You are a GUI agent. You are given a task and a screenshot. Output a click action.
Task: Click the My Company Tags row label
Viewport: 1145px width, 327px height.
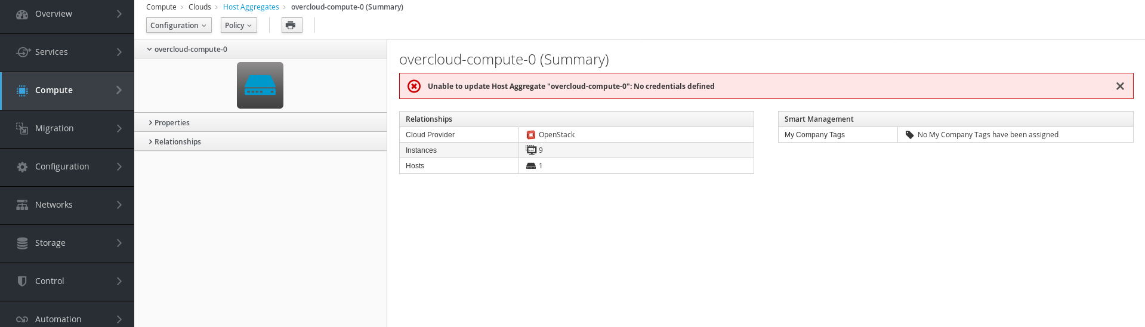[x=814, y=135]
